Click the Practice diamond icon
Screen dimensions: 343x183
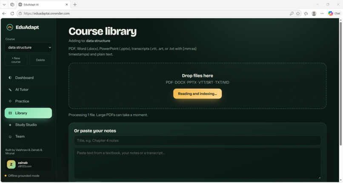(10, 101)
